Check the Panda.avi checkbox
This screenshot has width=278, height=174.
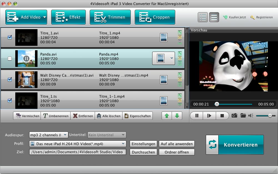tap(10, 59)
